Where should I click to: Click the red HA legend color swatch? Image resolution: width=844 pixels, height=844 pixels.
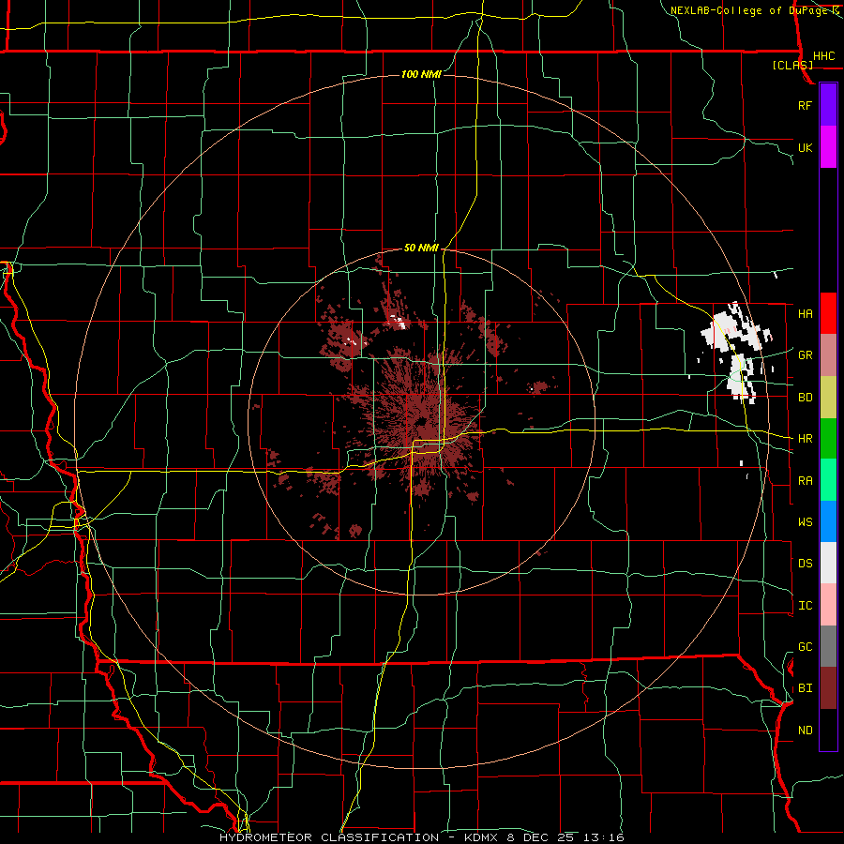click(x=828, y=313)
